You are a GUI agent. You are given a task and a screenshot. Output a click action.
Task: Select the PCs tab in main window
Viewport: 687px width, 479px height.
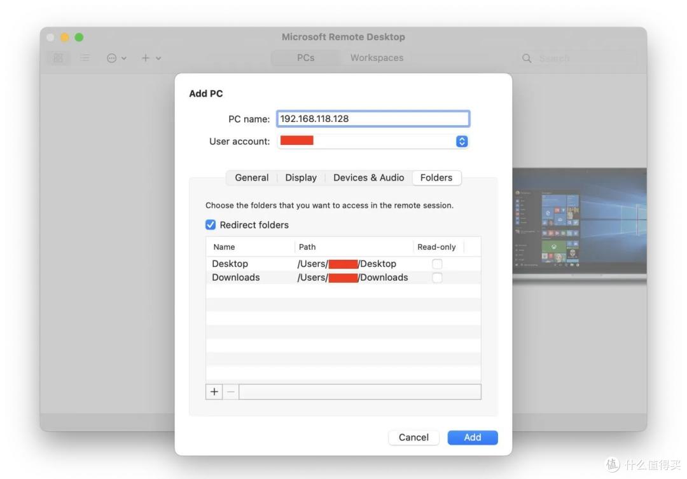point(305,58)
